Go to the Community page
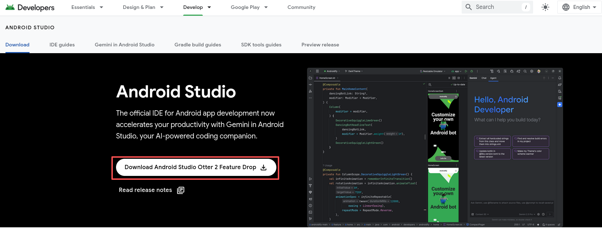 coord(301,7)
